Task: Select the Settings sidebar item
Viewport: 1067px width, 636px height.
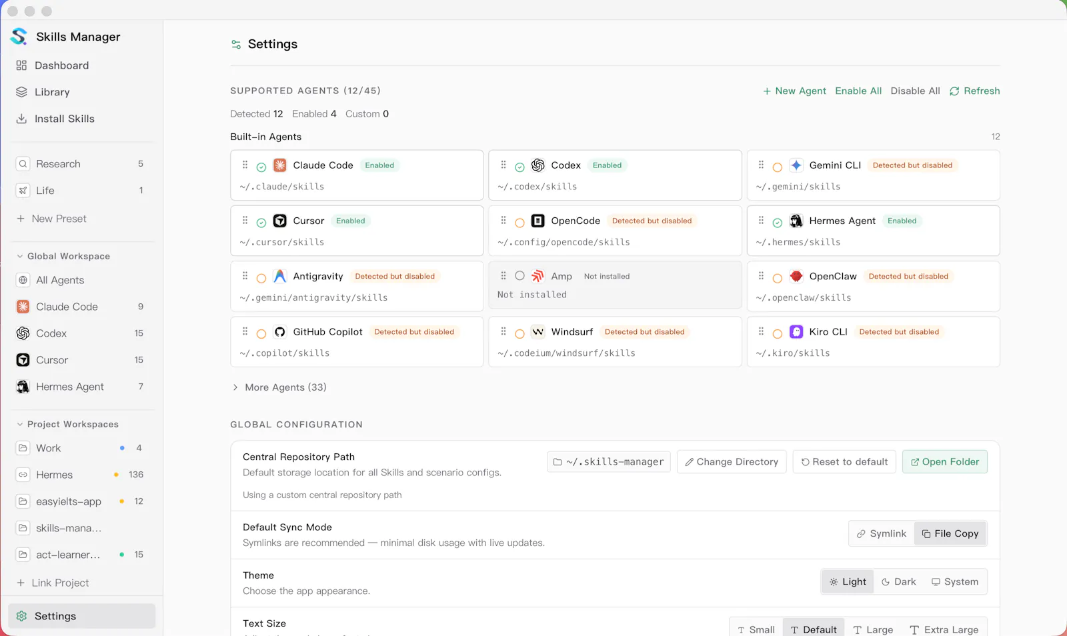Action: click(x=81, y=616)
